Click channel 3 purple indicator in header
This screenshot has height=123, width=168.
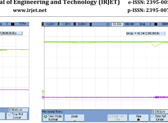coord(75,24)
